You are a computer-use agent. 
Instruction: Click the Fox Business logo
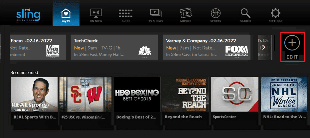coord(237,51)
